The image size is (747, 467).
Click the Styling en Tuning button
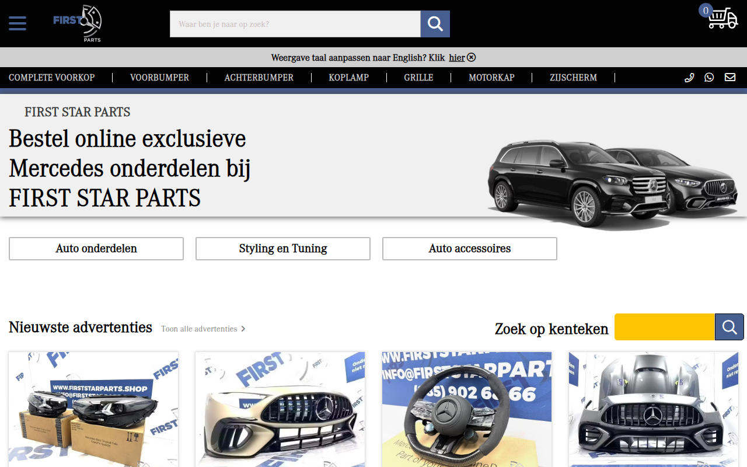click(x=283, y=249)
